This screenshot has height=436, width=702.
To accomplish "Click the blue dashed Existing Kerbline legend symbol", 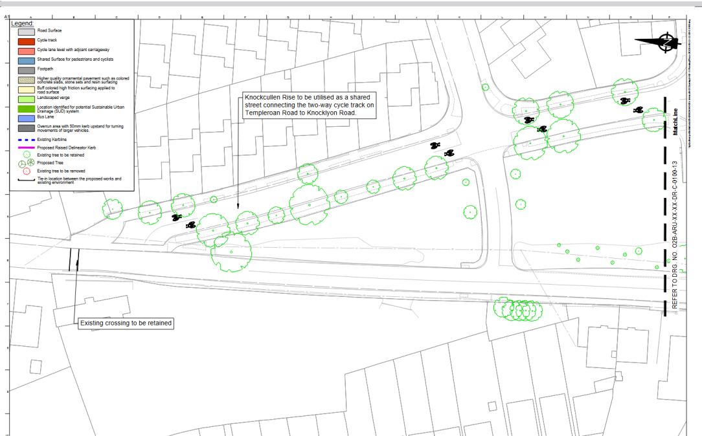I will click(x=27, y=140).
